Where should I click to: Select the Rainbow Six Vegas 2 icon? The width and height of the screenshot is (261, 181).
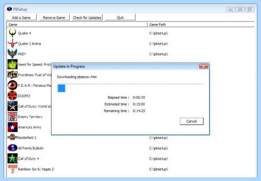(x=13, y=169)
